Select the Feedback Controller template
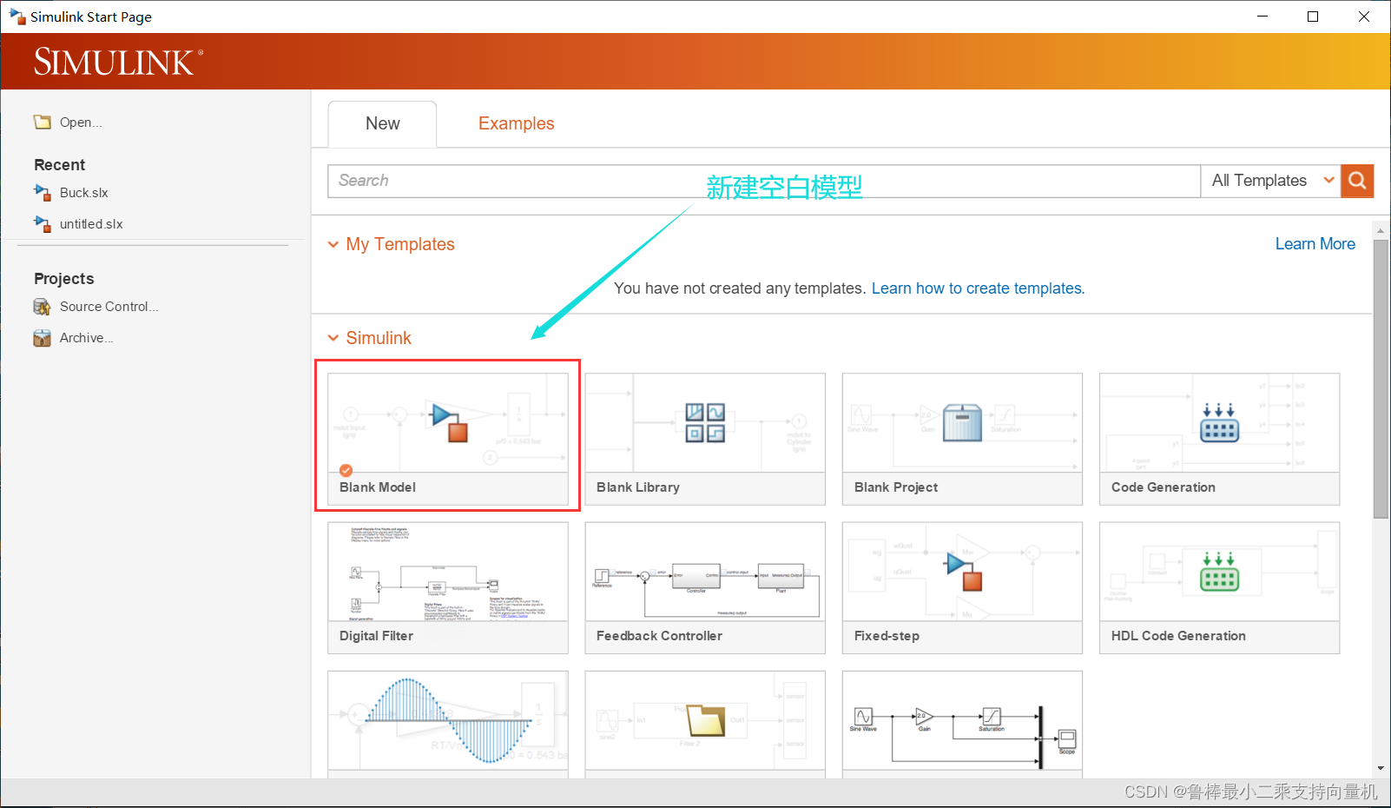This screenshot has width=1391, height=808. click(705, 587)
